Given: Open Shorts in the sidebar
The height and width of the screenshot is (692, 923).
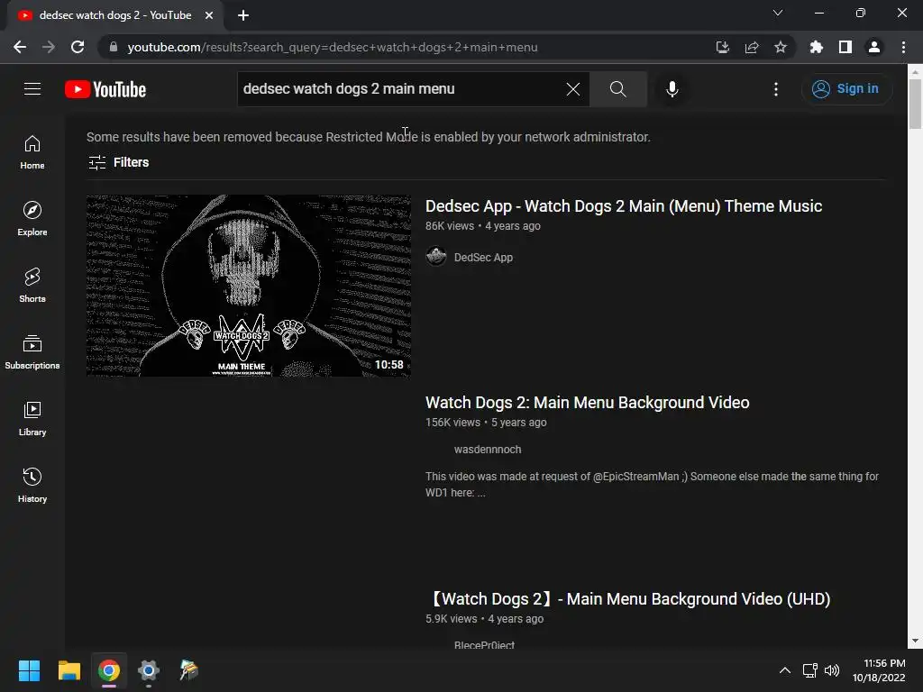Looking at the screenshot, I should [32, 286].
